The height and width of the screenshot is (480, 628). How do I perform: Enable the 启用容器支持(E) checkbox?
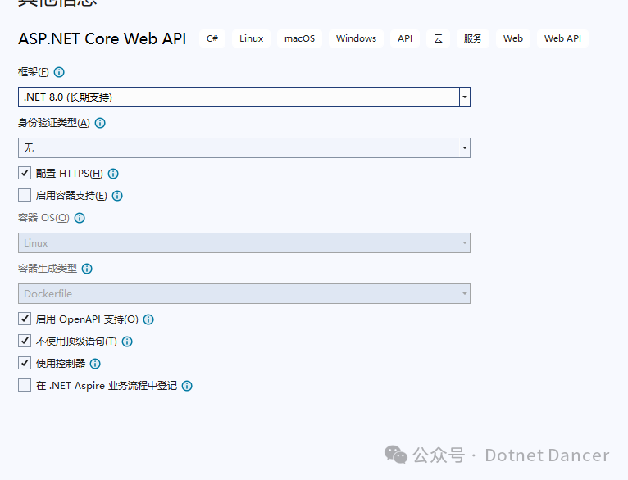click(25, 195)
